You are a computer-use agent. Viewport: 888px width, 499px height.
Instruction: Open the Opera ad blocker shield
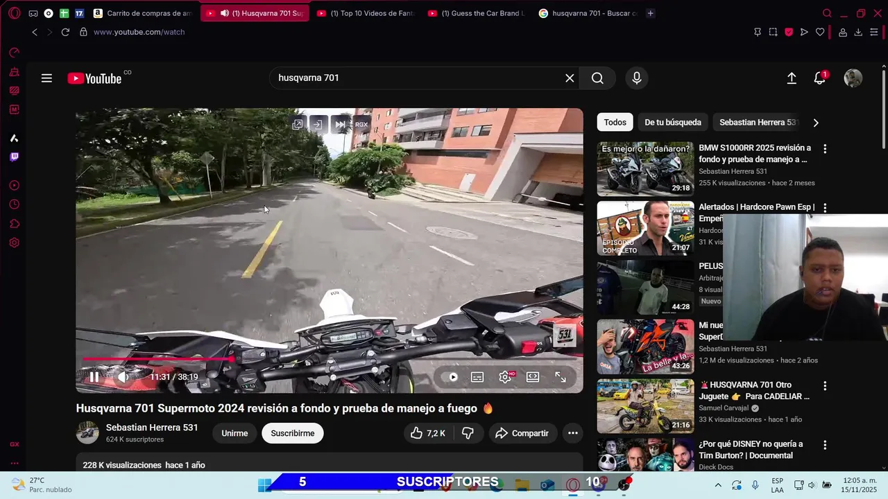[x=789, y=32]
